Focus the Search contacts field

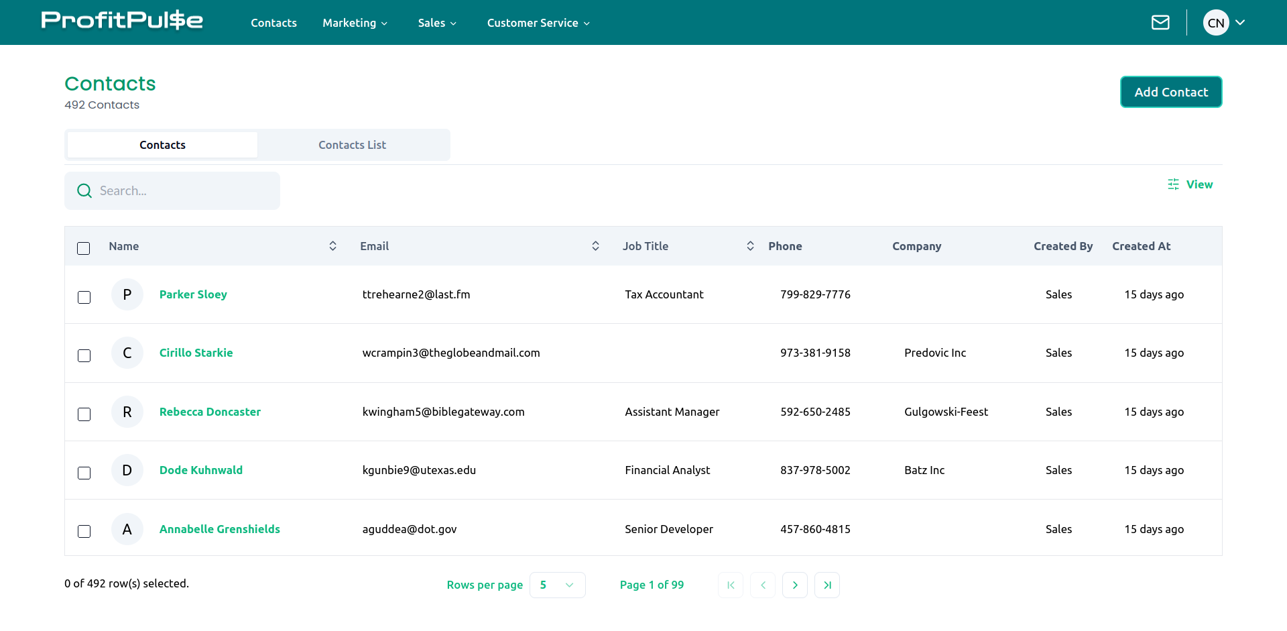point(172,191)
